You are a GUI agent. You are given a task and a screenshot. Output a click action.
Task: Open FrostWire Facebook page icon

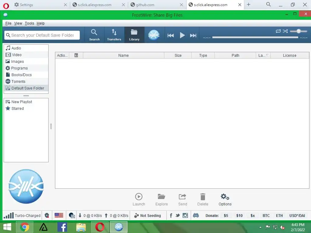click(171, 215)
